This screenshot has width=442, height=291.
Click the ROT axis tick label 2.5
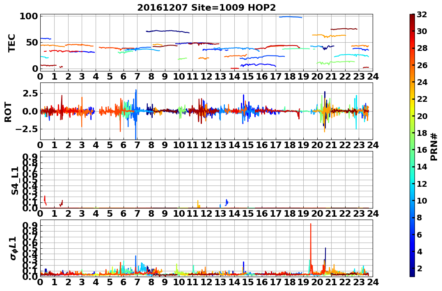point(30,93)
